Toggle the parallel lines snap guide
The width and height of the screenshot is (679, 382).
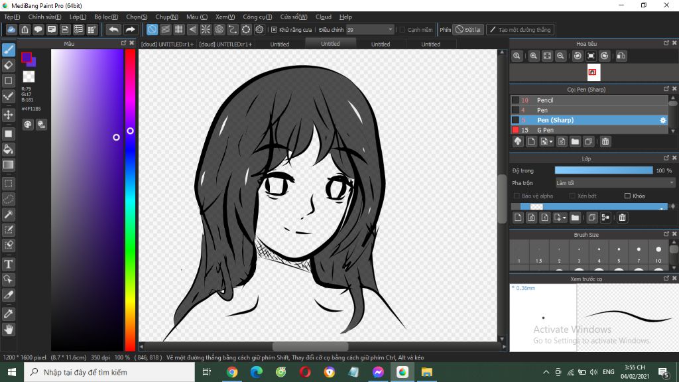pos(165,29)
